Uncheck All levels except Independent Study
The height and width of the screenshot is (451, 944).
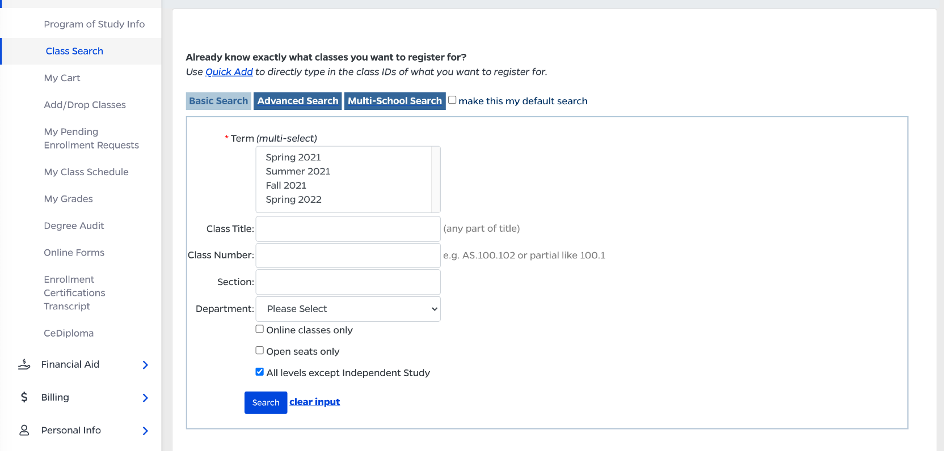point(259,372)
